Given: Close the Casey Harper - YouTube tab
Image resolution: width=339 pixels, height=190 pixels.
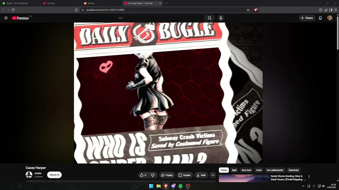Looking at the screenshot, I should point(160,3).
